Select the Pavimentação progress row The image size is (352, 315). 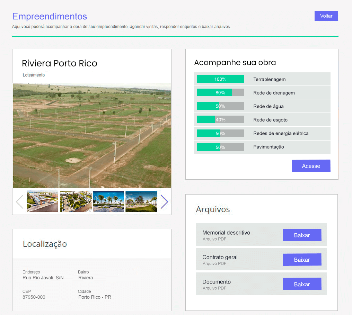(220, 147)
